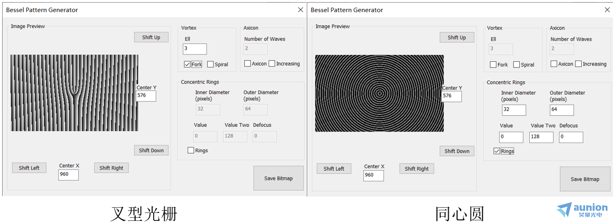Viewport: 614px width, 223px height.
Task: Click concentric rings preview in right window
Action: coord(379,93)
